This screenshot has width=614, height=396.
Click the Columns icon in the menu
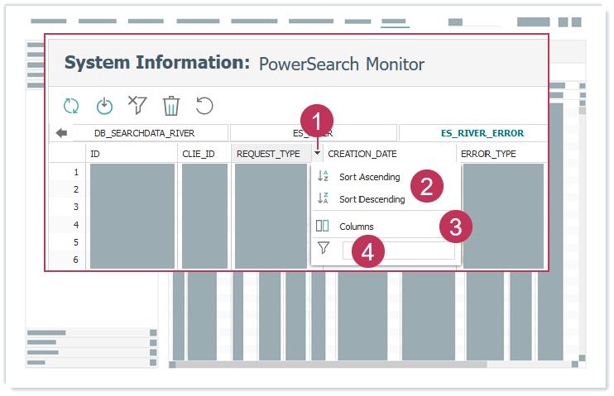pyautogui.click(x=323, y=226)
